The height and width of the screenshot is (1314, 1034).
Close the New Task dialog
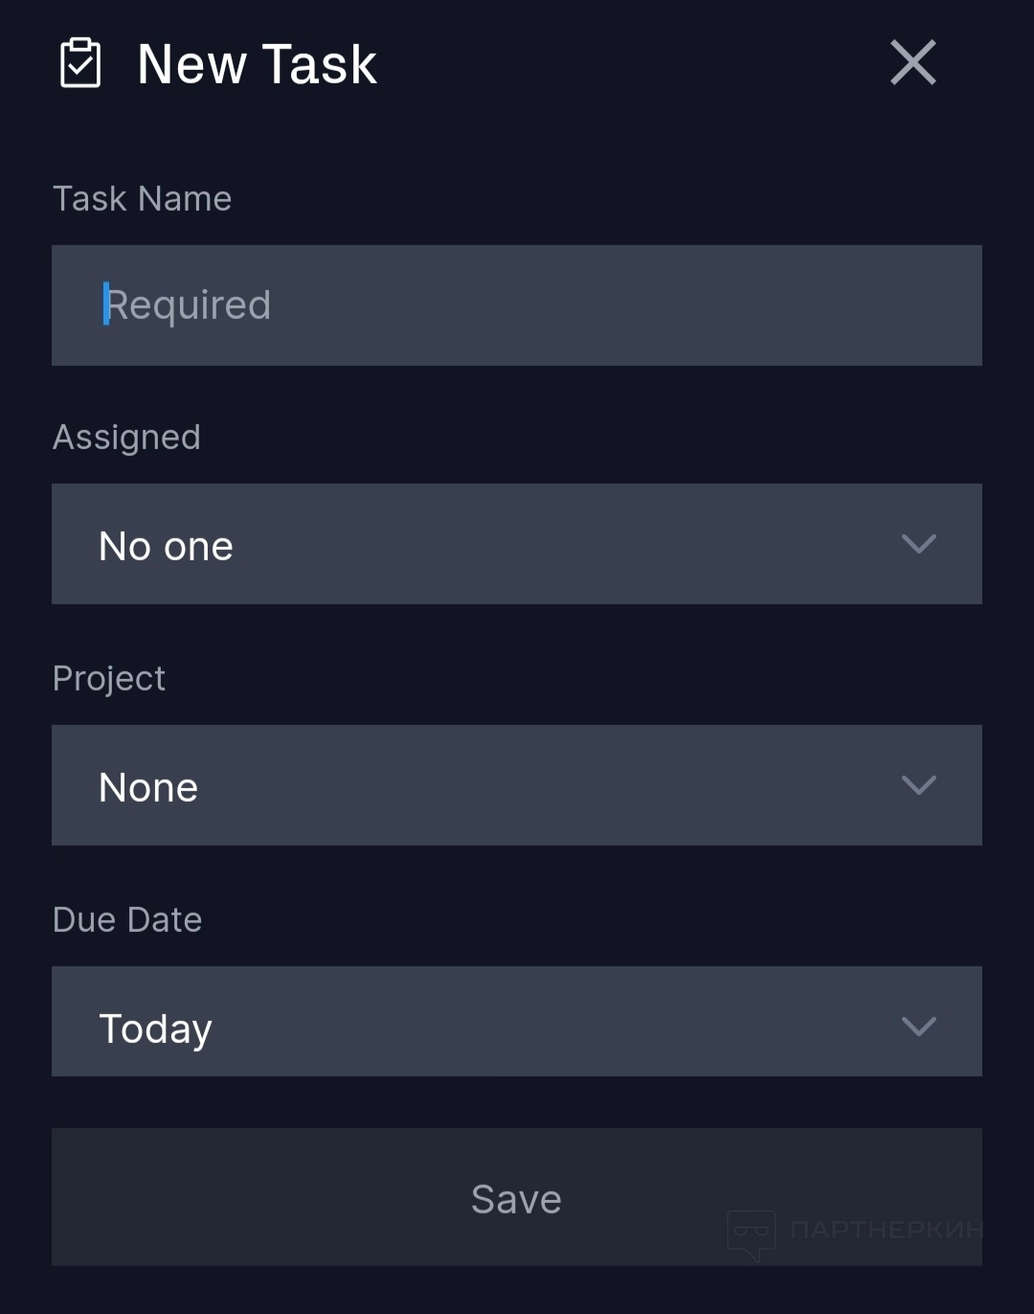[x=913, y=63]
